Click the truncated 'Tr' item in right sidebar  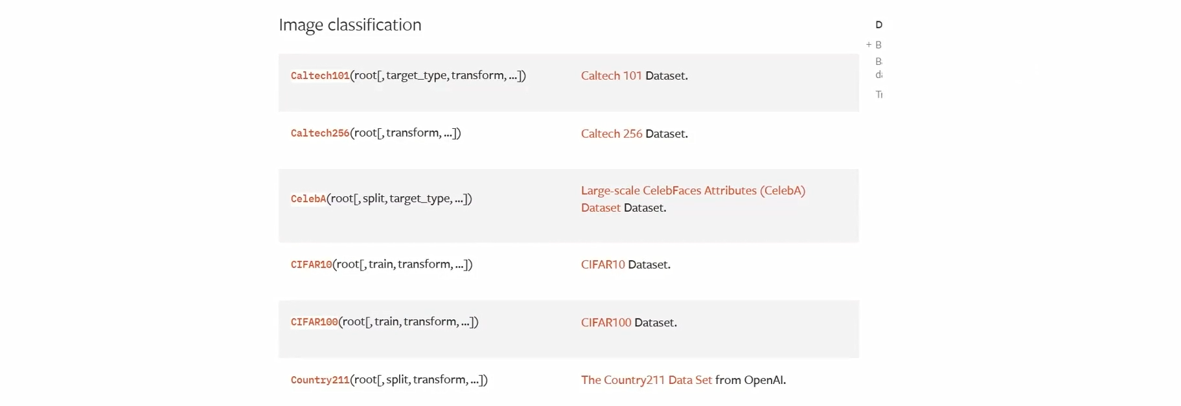[x=878, y=95]
